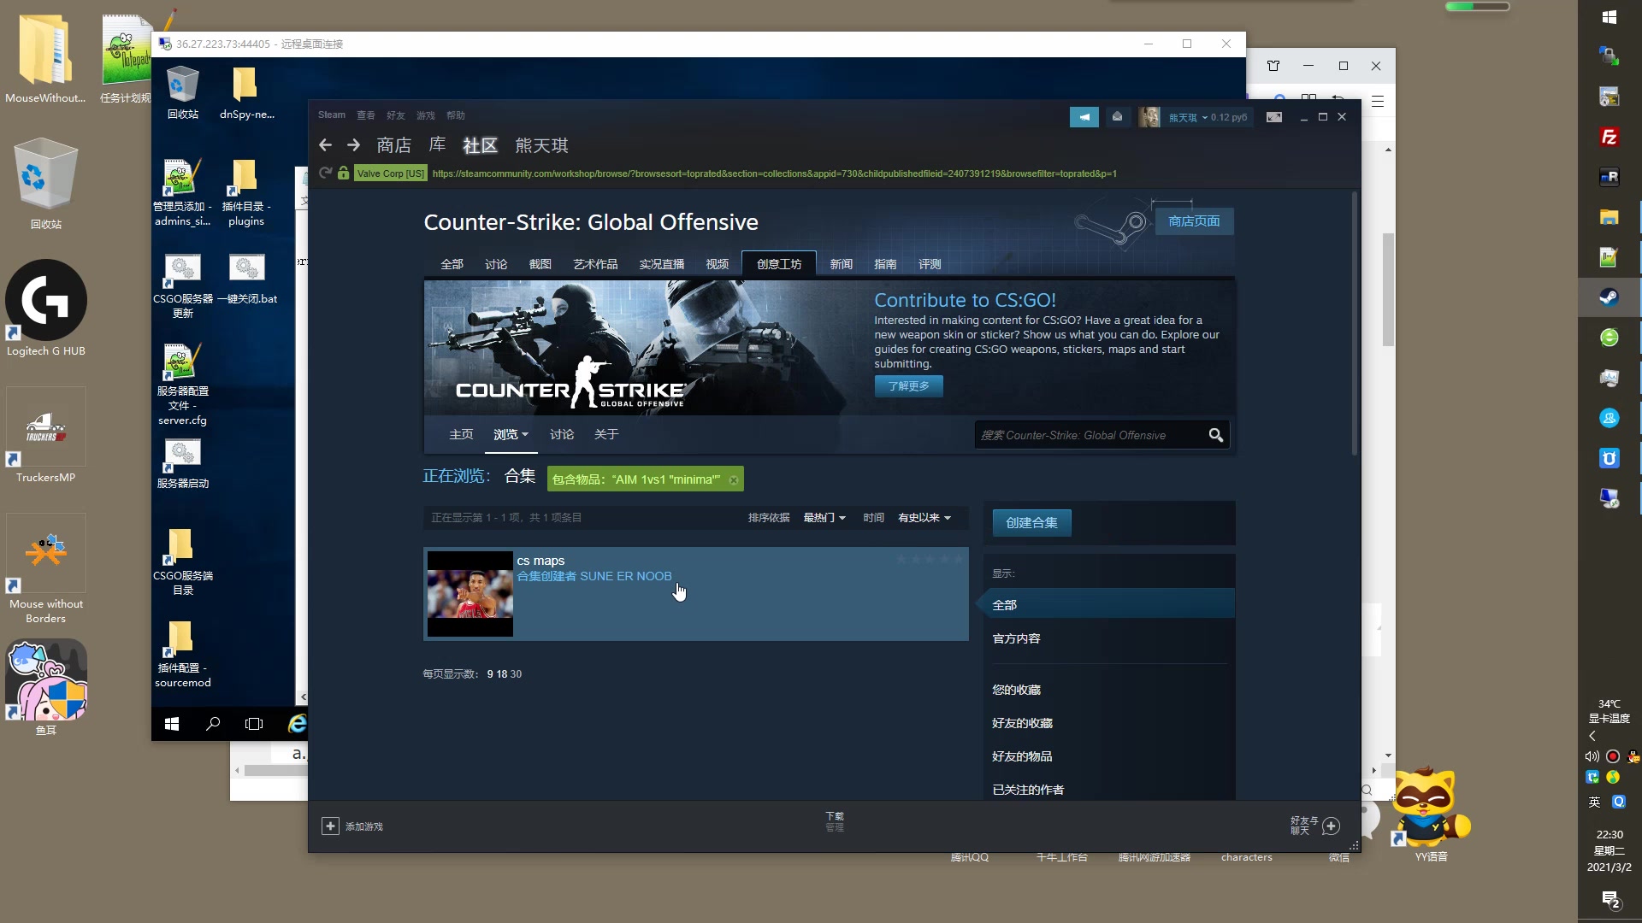Open Task View in remote taskbar
Viewport: 1642px width, 923px height.
[254, 724]
